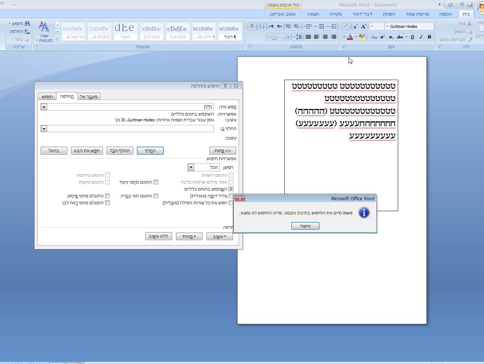Click the Numbering list icon
The width and height of the screenshot is (484, 364).
point(321,26)
